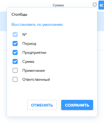Image resolution: width=104 pixels, height=124 pixels.
Task: Uncheck the Сумма checkbox in the columns list
Action: coord(15,61)
